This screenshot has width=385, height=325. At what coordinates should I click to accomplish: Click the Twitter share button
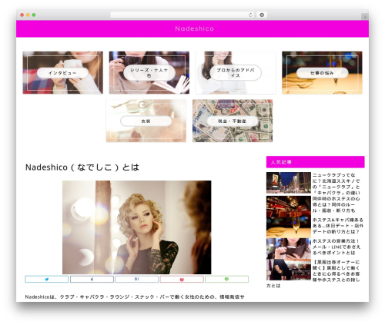[x=47, y=279]
